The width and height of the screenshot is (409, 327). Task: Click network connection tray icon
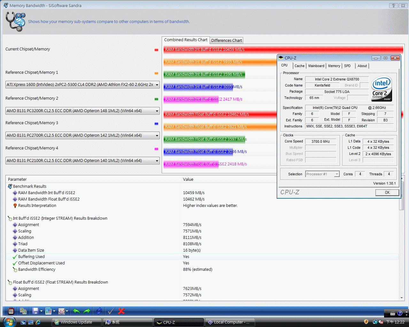point(375,322)
